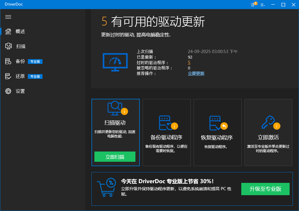Click the scan monitor magnifier icon

click(115, 108)
